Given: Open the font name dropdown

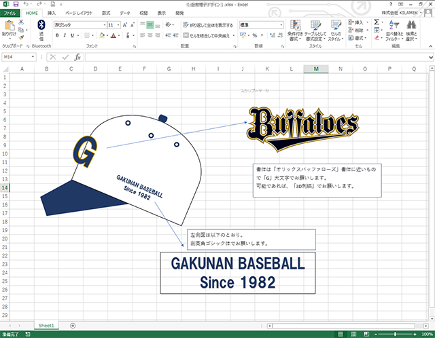Looking at the screenshot, I should point(105,25).
